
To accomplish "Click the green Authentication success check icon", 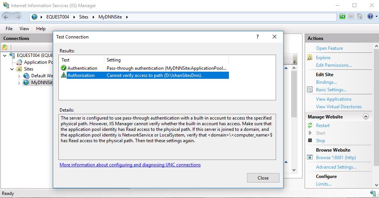I will 64,68.
